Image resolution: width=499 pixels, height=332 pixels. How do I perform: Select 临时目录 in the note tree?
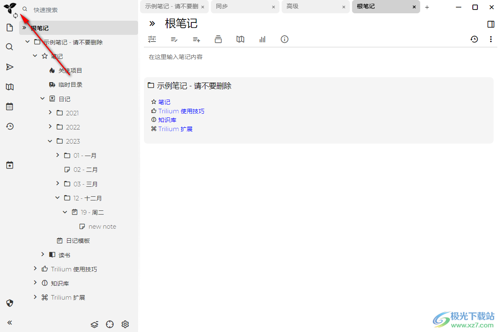coord(70,85)
